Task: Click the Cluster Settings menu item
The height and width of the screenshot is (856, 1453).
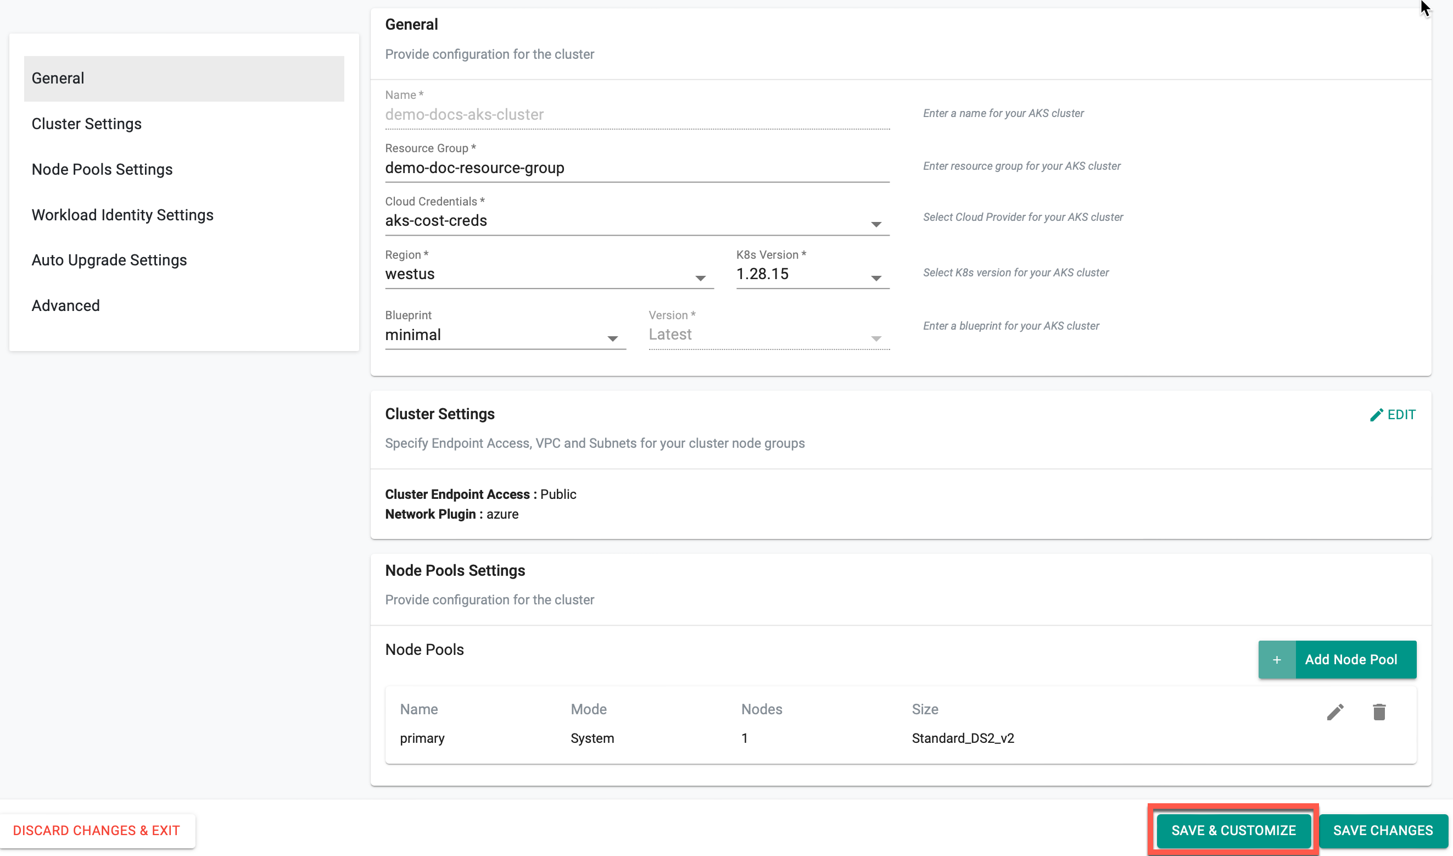Action: click(x=87, y=123)
